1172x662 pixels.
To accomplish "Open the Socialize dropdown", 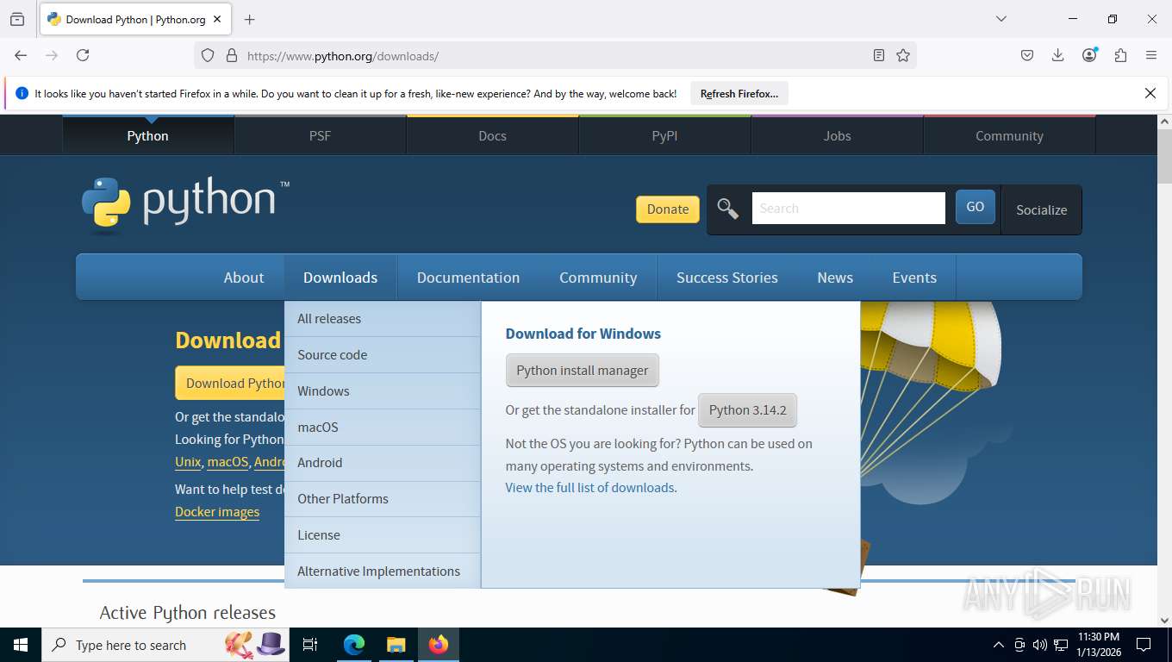I will pos(1041,209).
